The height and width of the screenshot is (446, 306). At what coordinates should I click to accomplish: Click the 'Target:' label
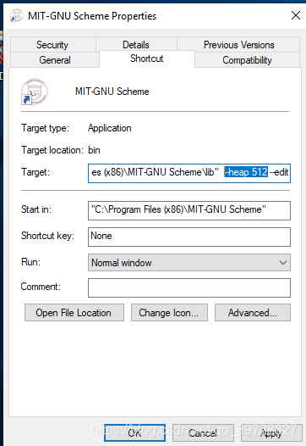point(36,172)
